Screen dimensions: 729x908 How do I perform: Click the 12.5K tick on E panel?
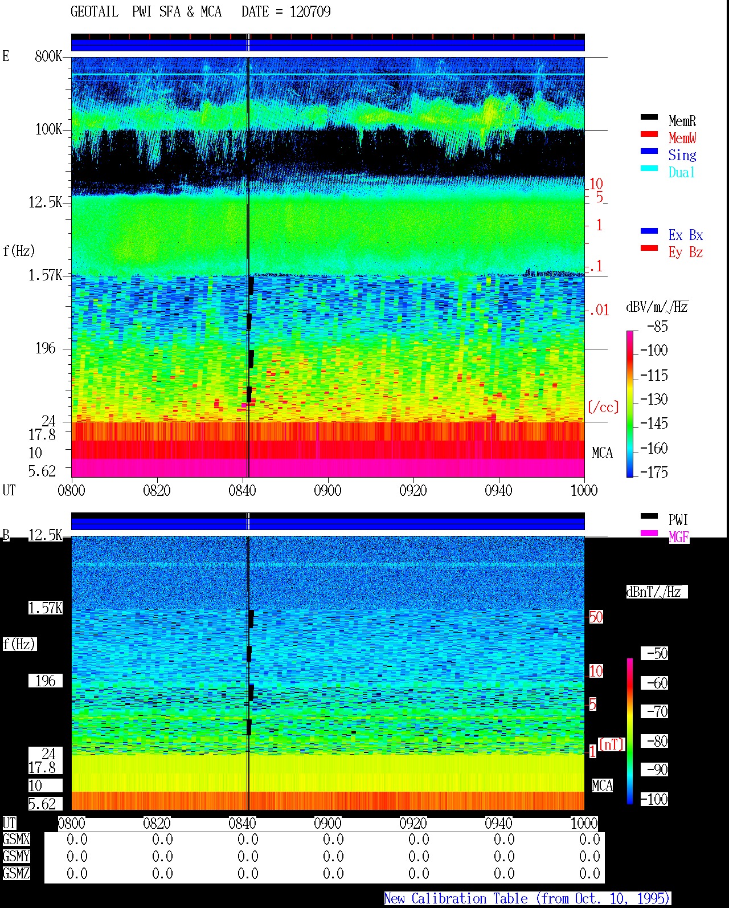pos(45,202)
